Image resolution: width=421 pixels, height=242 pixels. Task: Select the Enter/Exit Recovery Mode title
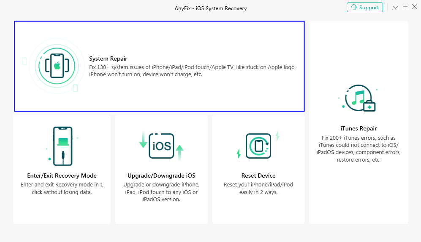point(62,176)
